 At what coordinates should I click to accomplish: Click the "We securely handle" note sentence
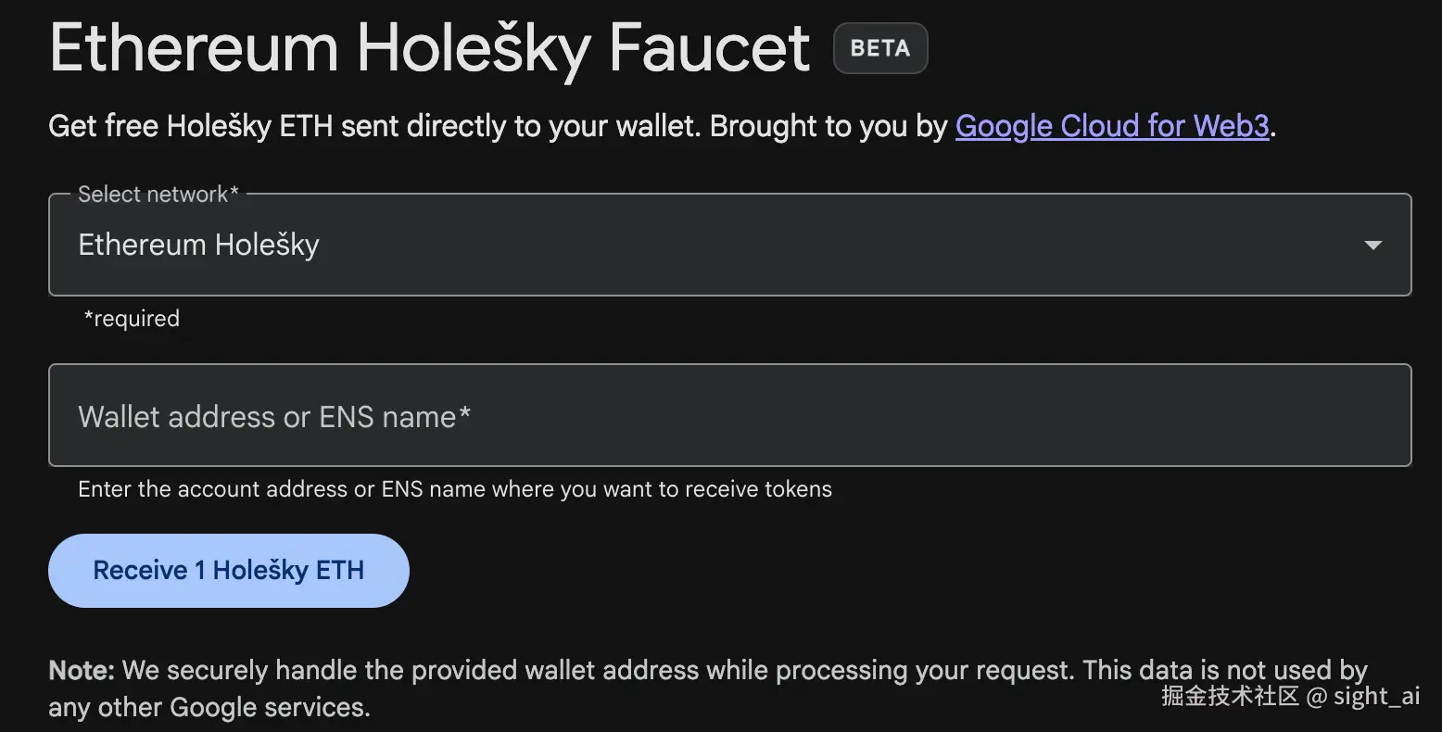coord(593,670)
